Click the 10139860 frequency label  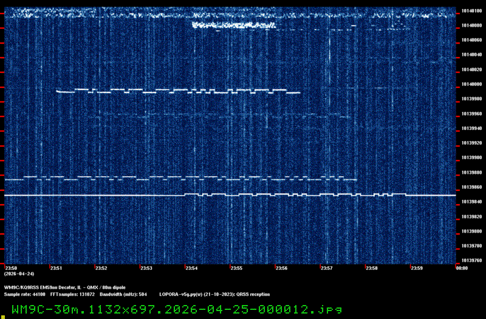[x=470, y=187]
